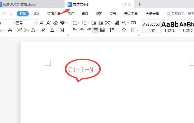Apply text effects outline A
Screen dimensions: 194x123
pos(33,30)
